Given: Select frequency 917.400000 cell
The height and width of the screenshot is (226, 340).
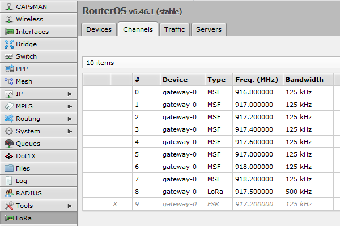Looking at the screenshot, I should point(258,129).
